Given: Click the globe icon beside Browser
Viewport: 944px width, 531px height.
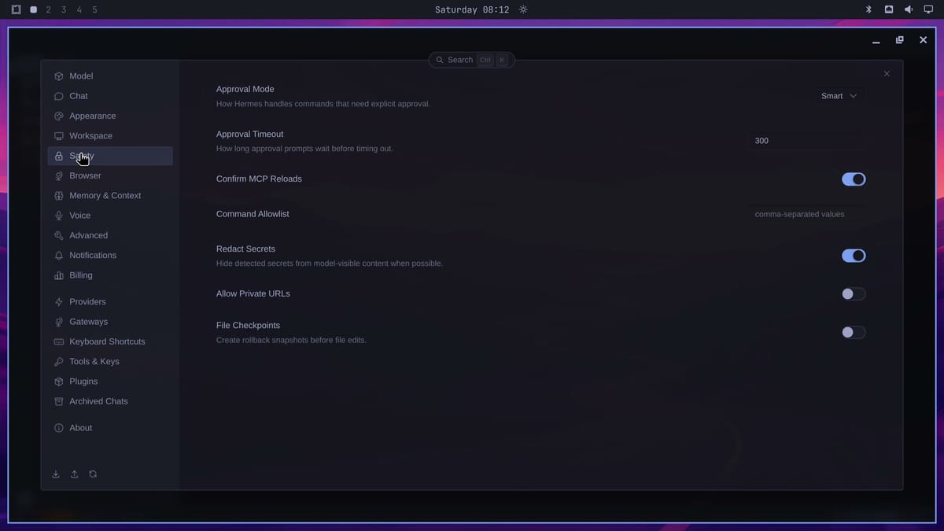Looking at the screenshot, I should click(x=59, y=176).
